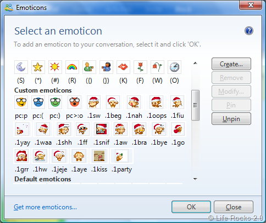The height and width of the screenshot is (223, 266).
Task: Click the emoticon list scrollbar thumb
Action: pyautogui.click(x=195, y=105)
